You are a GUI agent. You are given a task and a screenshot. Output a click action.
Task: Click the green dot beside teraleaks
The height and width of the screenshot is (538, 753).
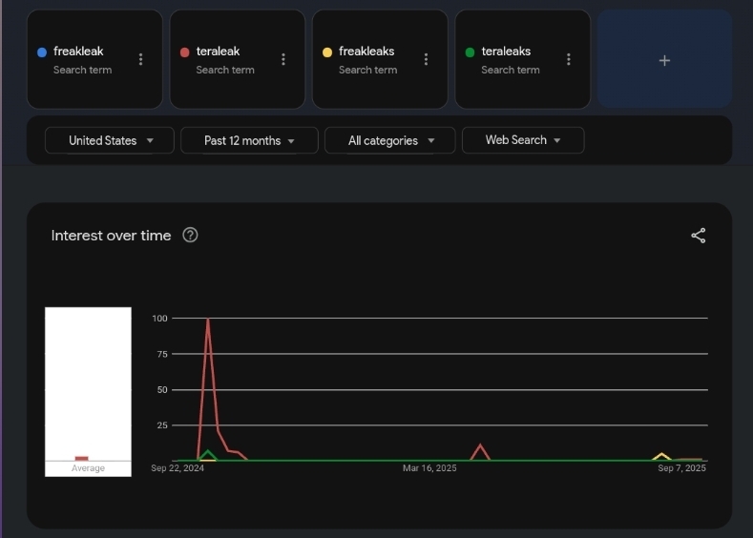pos(470,52)
